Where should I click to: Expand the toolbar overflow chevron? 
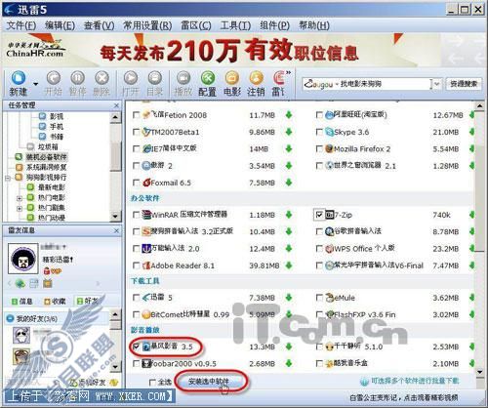point(288,72)
